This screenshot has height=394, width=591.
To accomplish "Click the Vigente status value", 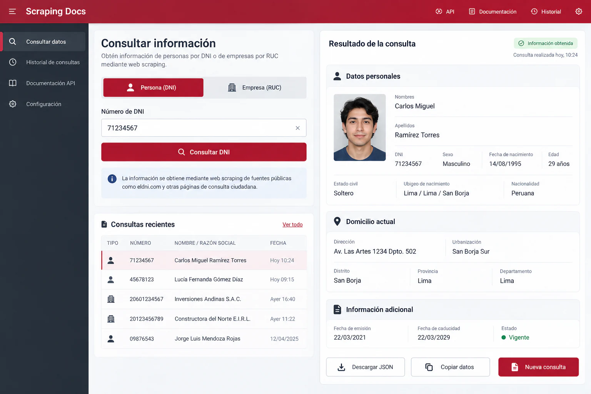I will pyautogui.click(x=519, y=337).
